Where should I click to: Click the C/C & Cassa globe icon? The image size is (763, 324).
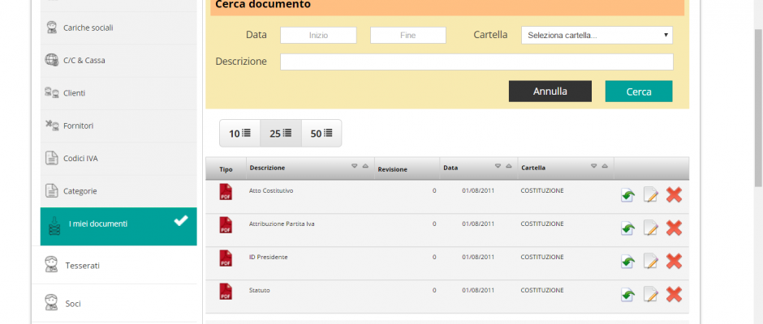(x=52, y=60)
